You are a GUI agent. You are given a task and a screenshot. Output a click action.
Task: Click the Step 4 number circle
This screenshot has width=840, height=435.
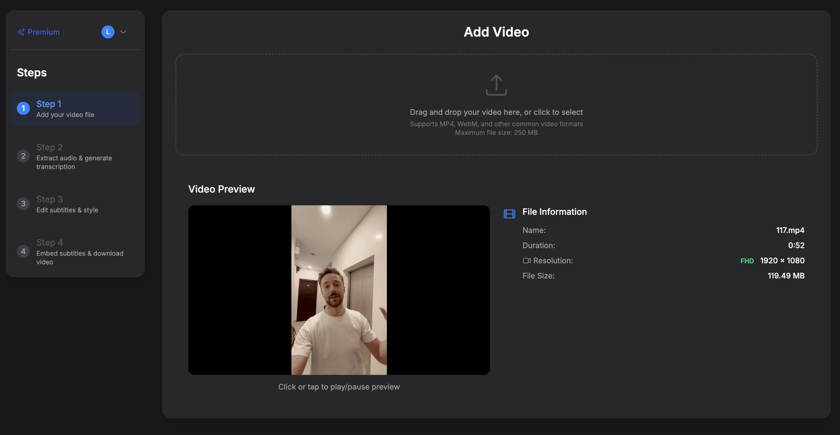23,251
